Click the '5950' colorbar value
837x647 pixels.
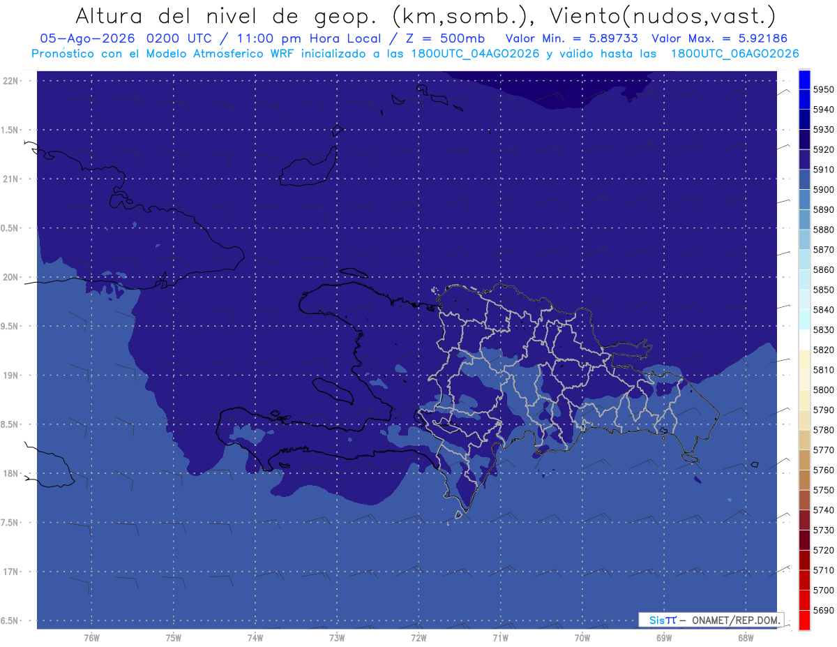(824, 89)
